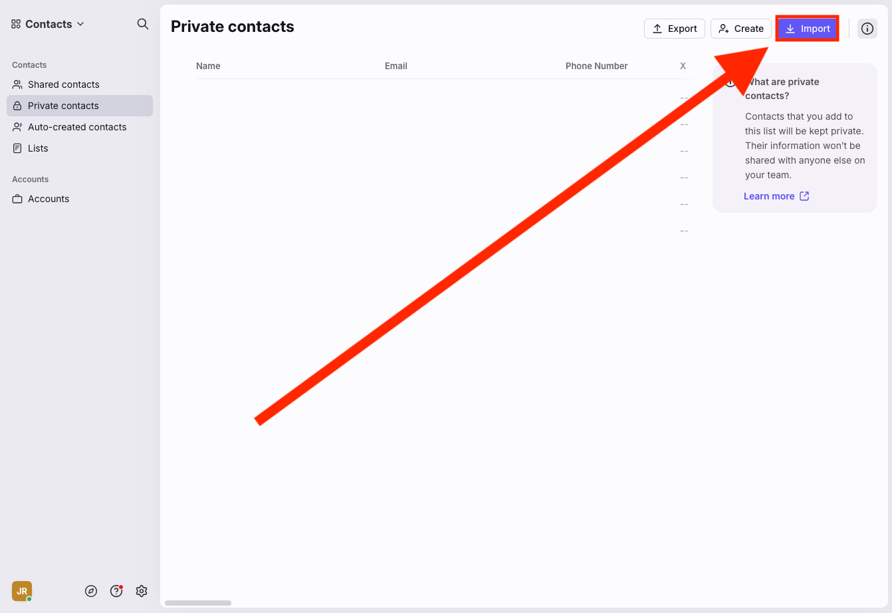892x613 pixels.
Task: Select Private contacts sidebar item
Action: 63,106
